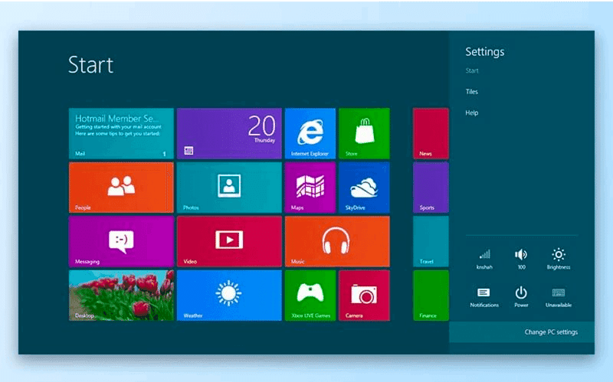Open the Finance tile

coord(431,295)
